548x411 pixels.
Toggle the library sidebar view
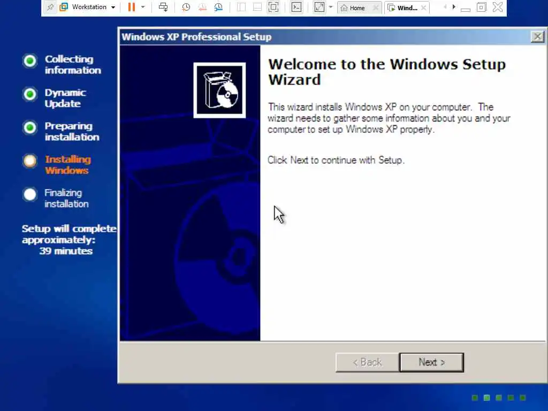241,7
